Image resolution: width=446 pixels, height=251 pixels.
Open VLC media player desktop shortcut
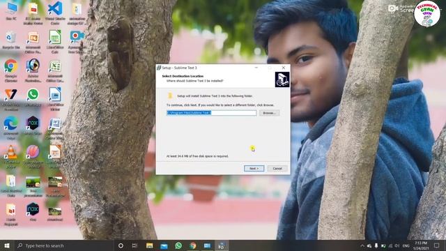point(11,156)
